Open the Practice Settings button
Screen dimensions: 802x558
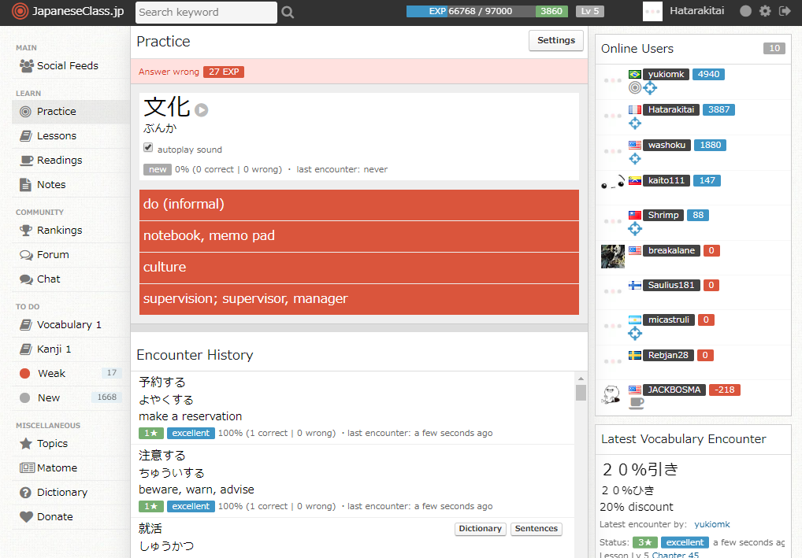tap(555, 41)
